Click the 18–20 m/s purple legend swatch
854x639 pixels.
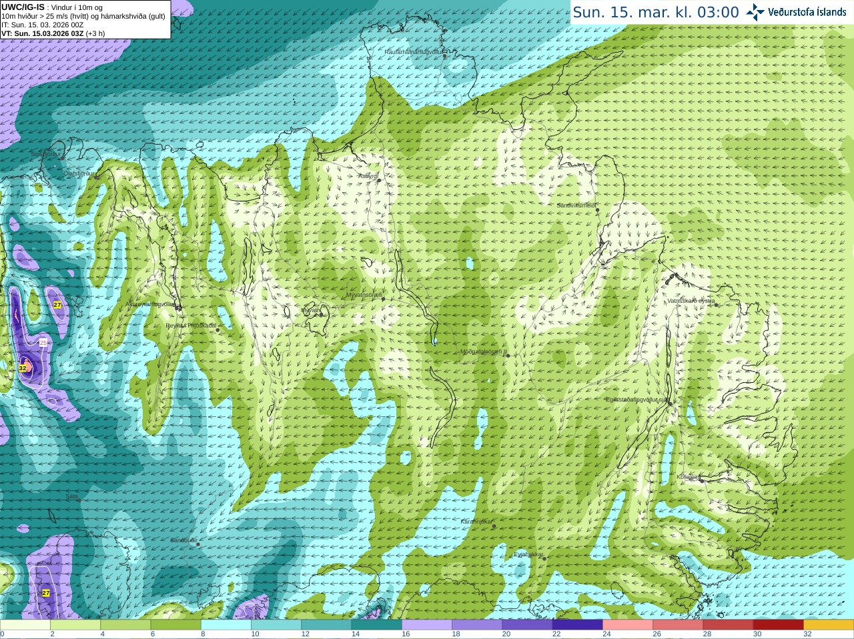point(477,625)
